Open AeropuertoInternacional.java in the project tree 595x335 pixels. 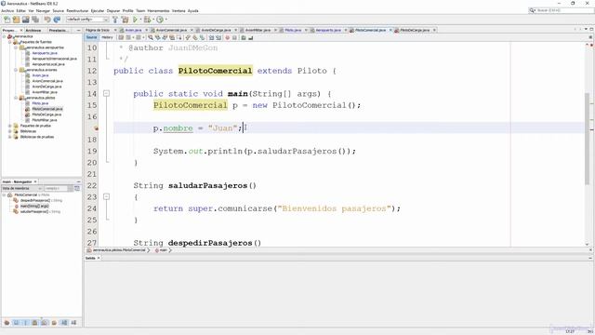coord(54,59)
